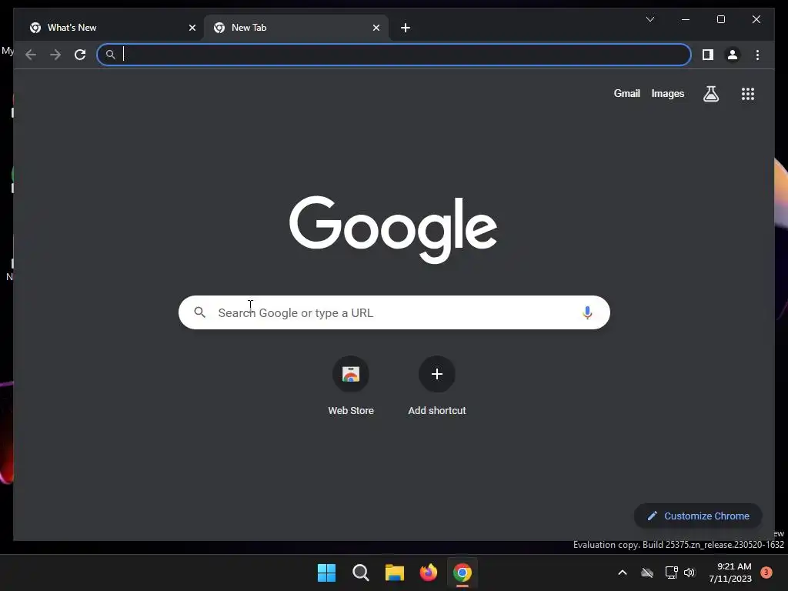This screenshot has width=788, height=591.
Task: Open the Web Store shortcut
Action: [351, 386]
